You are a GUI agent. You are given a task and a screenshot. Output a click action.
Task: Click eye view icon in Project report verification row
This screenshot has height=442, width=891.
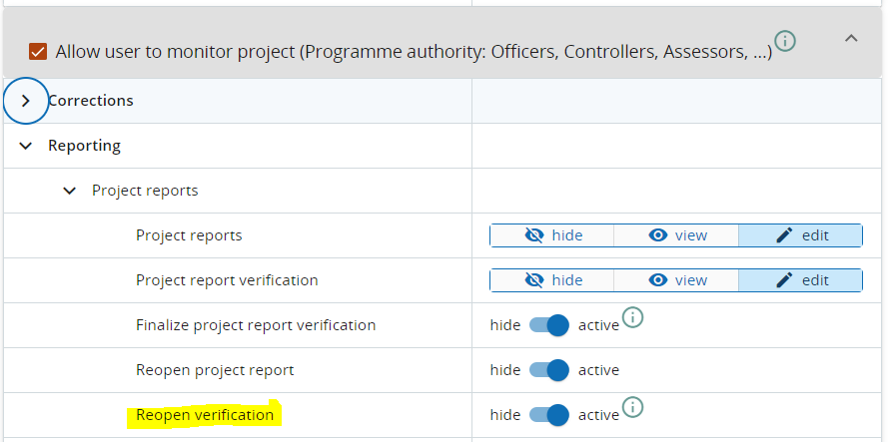pos(658,280)
